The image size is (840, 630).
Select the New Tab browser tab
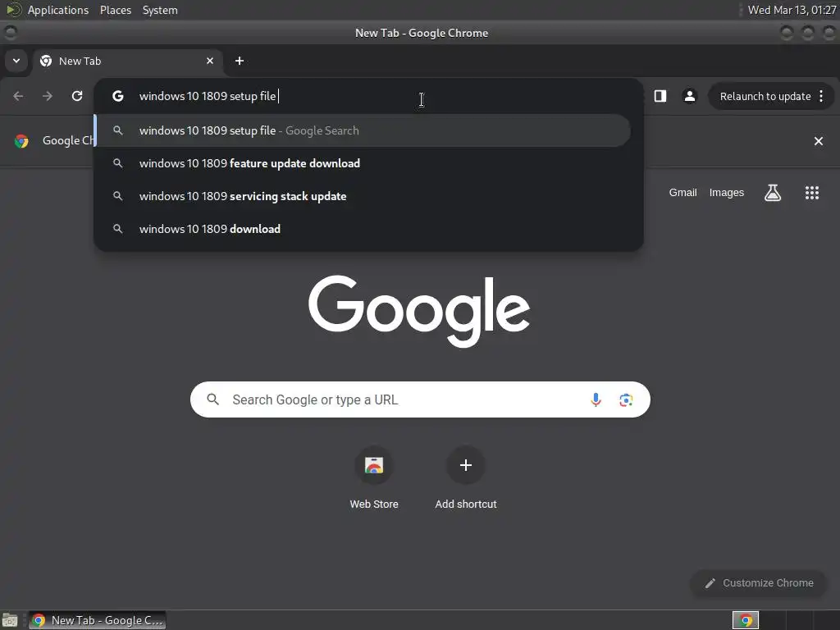(x=128, y=61)
